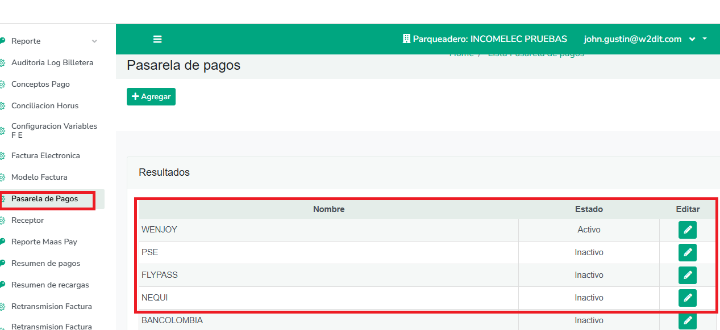This screenshot has height=330, width=720.
Task: Open the Receptor page
Action: point(27,221)
